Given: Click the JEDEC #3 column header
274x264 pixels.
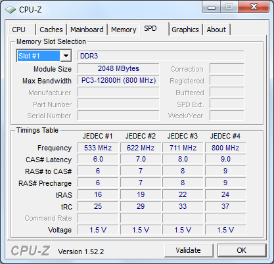Looking at the screenshot, I should pos(183,136).
